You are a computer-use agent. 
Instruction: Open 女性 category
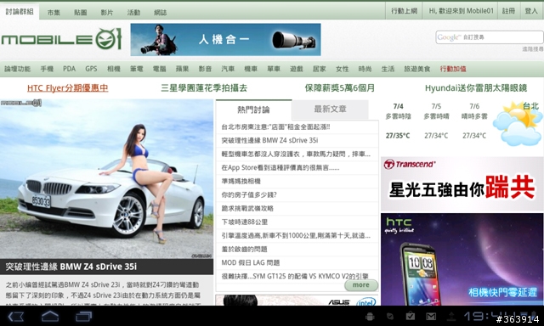pyautogui.click(x=342, y=69)
